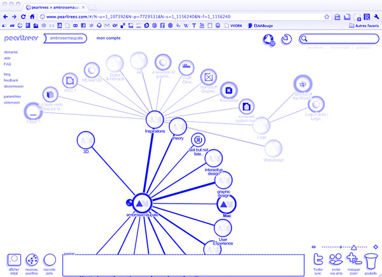Open the Kickstarter pearl
The height and width of the screenshot is (277, 382).
point(229,91)
